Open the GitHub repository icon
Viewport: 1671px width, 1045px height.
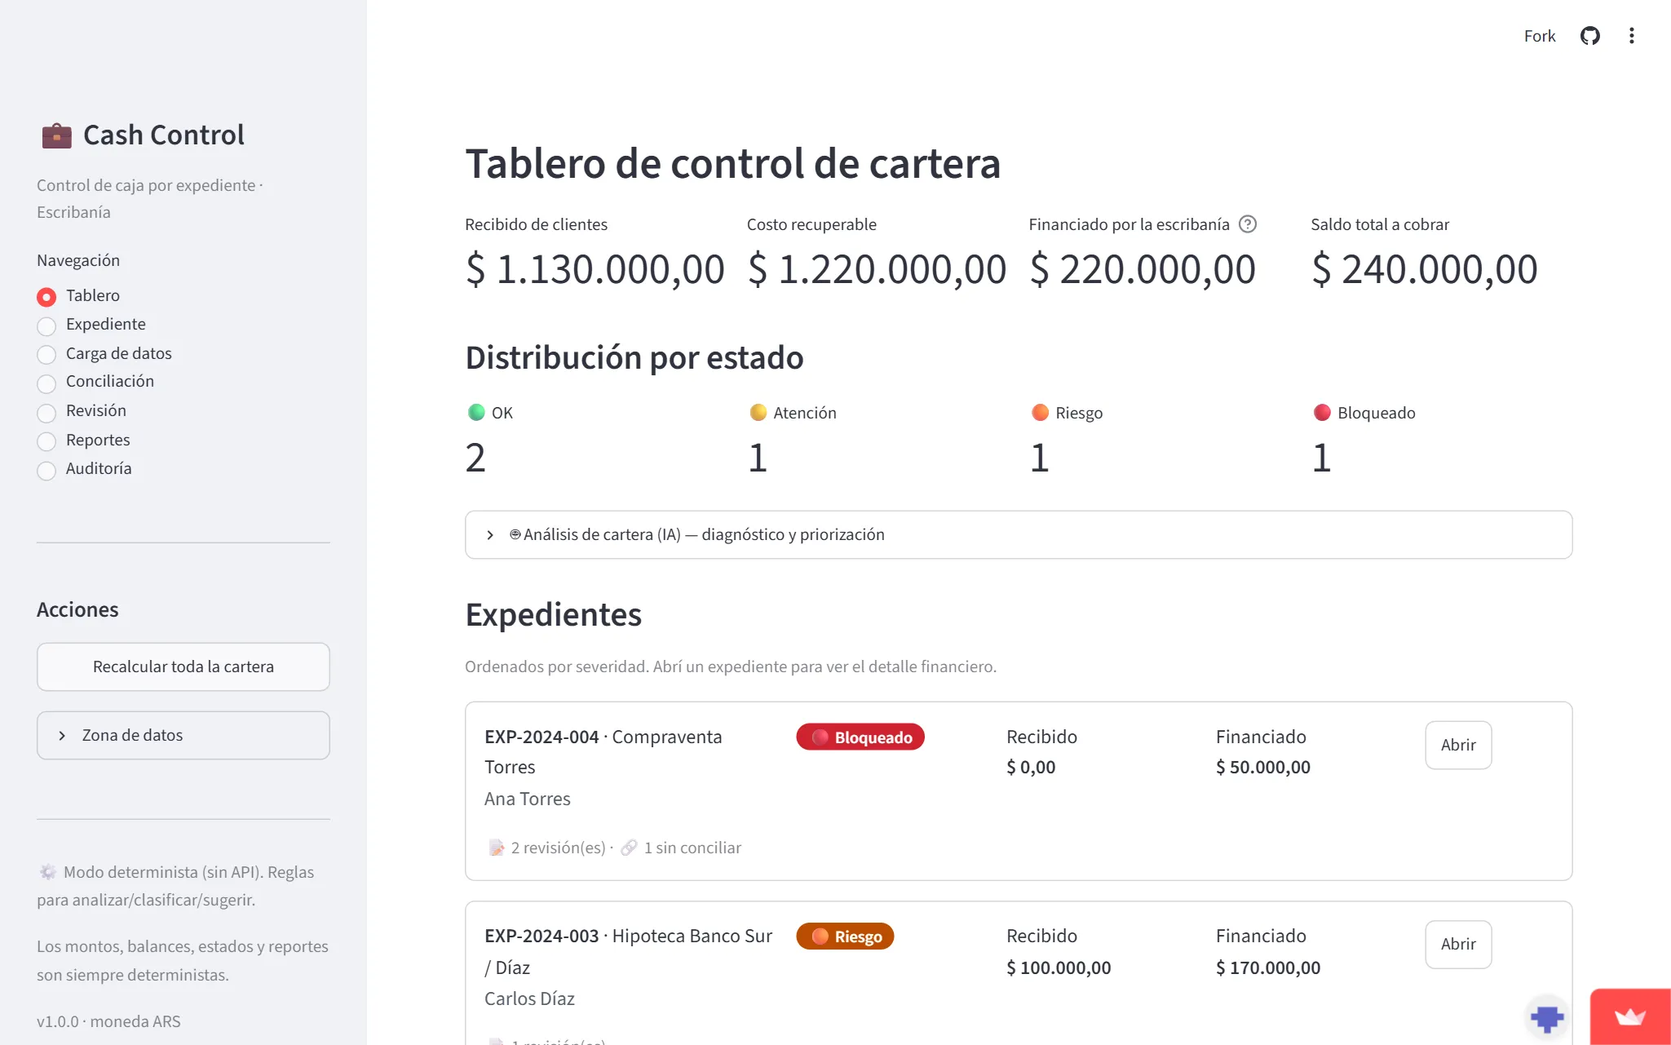tap(1589, 36)
